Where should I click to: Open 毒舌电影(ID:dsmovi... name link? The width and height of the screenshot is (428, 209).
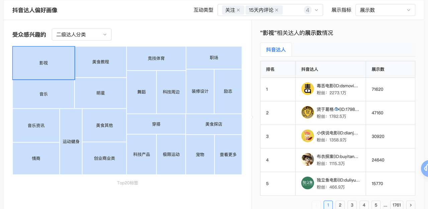337,86
